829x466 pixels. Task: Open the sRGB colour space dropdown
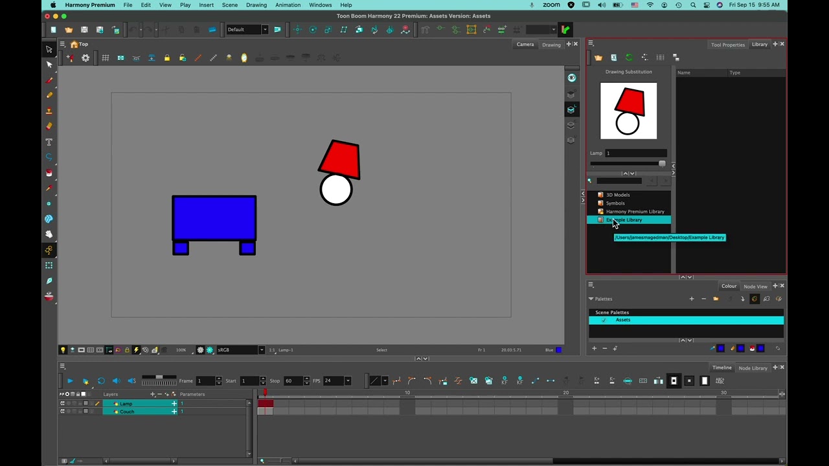pos(261,350)
